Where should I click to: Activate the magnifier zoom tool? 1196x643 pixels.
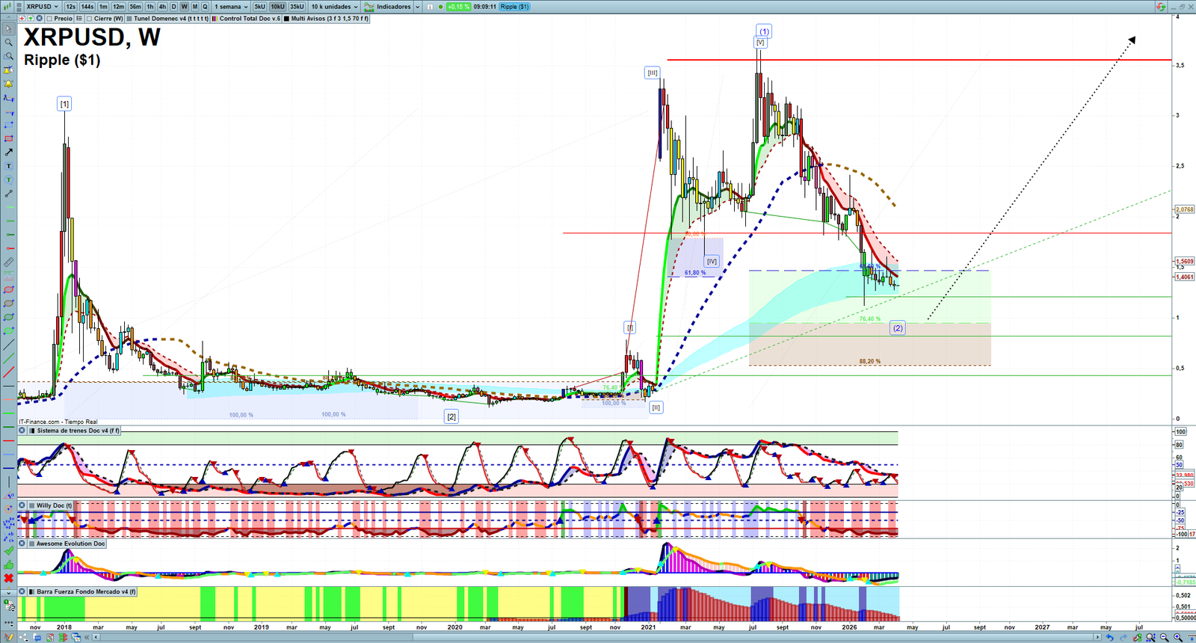(x=8, y=43)
